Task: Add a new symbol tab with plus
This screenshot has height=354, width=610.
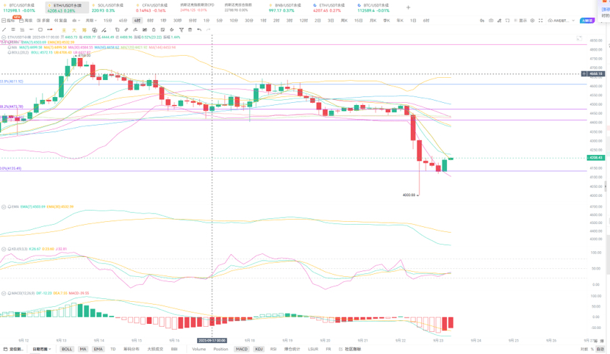Action: point(409,7)
